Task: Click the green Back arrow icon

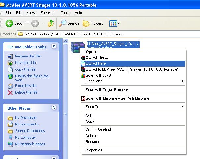Action: point(9,23)
